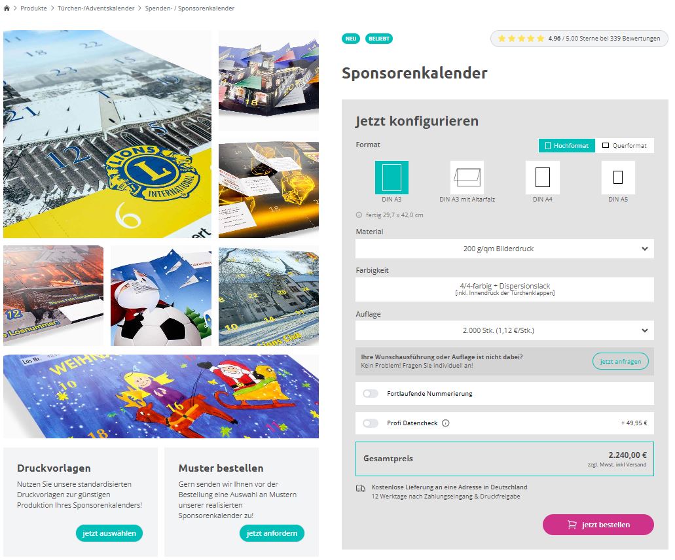The height and width of the screenshot is (560, 675).
Task: Enable Fortlaufende Nummerierung switch
Action: point(370,394)
